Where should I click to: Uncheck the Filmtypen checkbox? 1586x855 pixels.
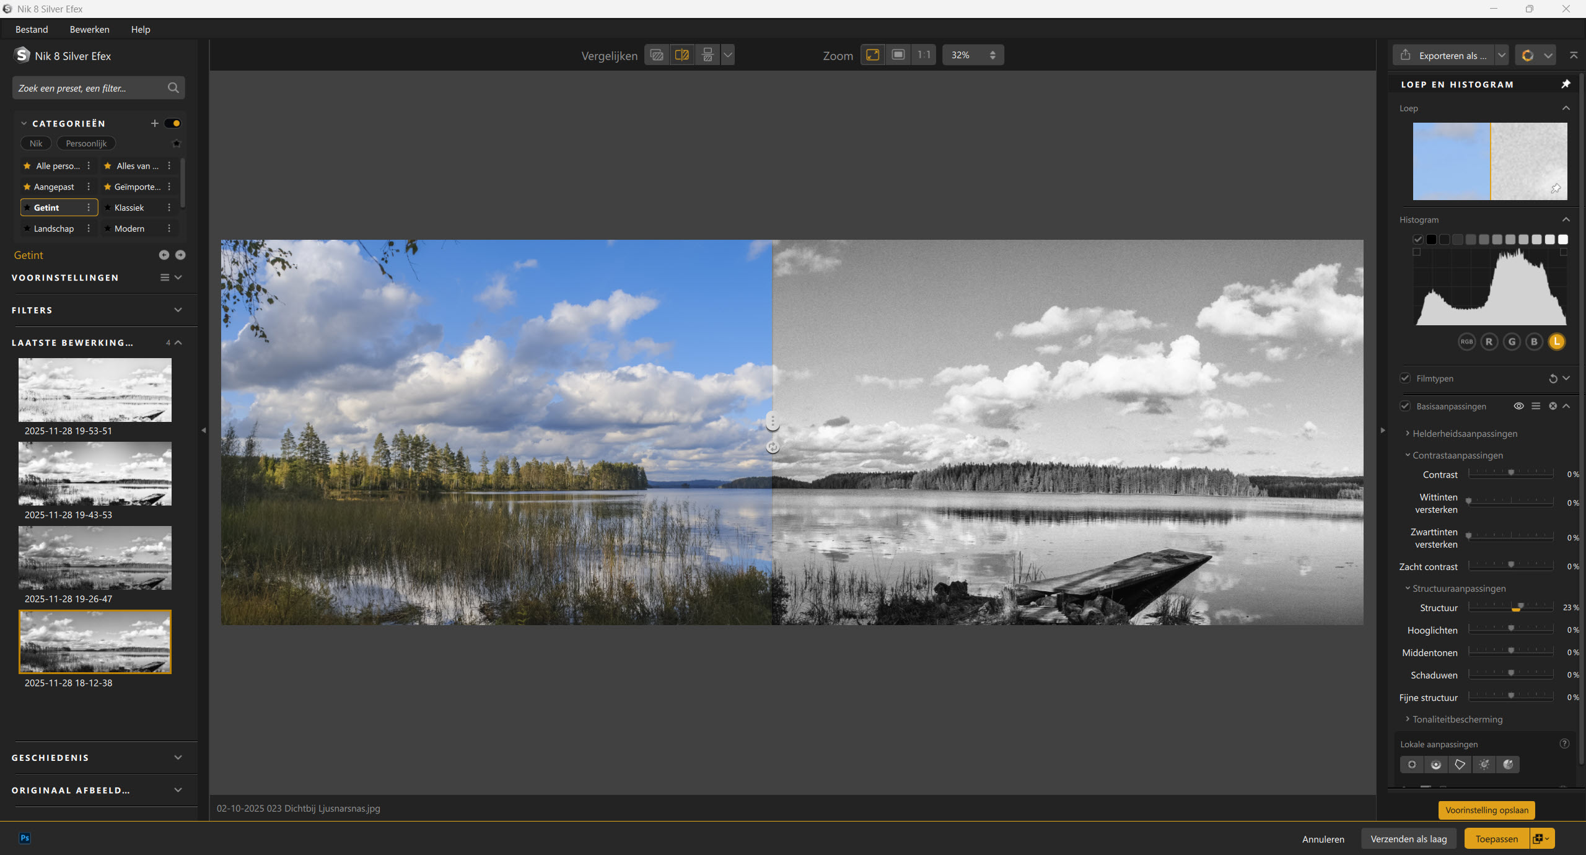tap(1405, 379)
